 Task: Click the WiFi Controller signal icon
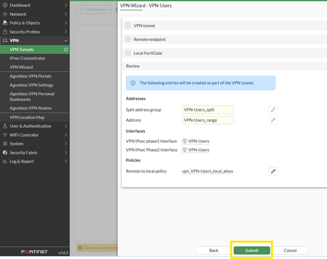(5, 135)
